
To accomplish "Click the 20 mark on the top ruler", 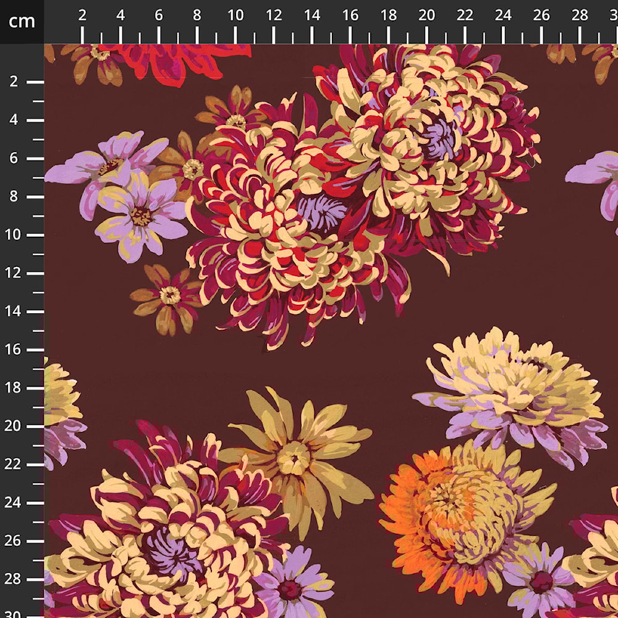I will [x=426, y=16].
